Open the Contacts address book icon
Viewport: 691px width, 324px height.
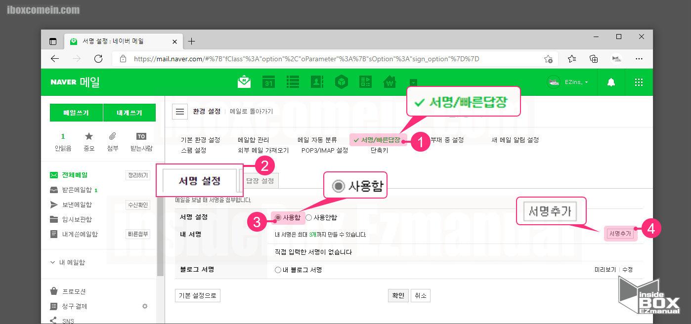pos(317,82)
